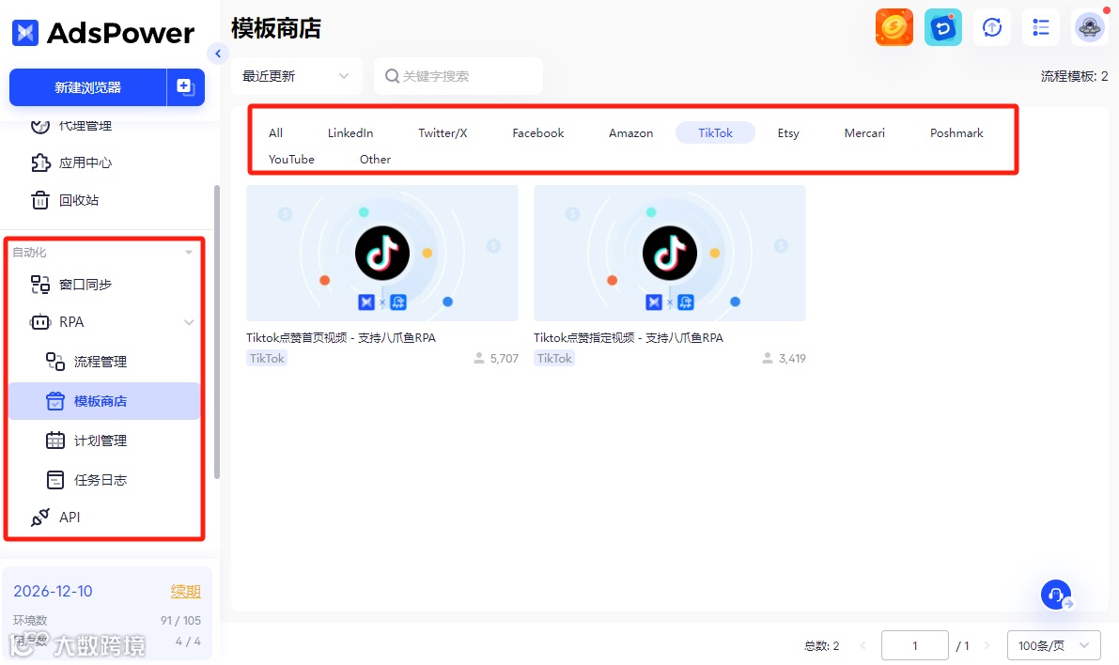Select the Poshmark category tab
Viewport: 1119px width, 665px height.
(x=956, y=132)
